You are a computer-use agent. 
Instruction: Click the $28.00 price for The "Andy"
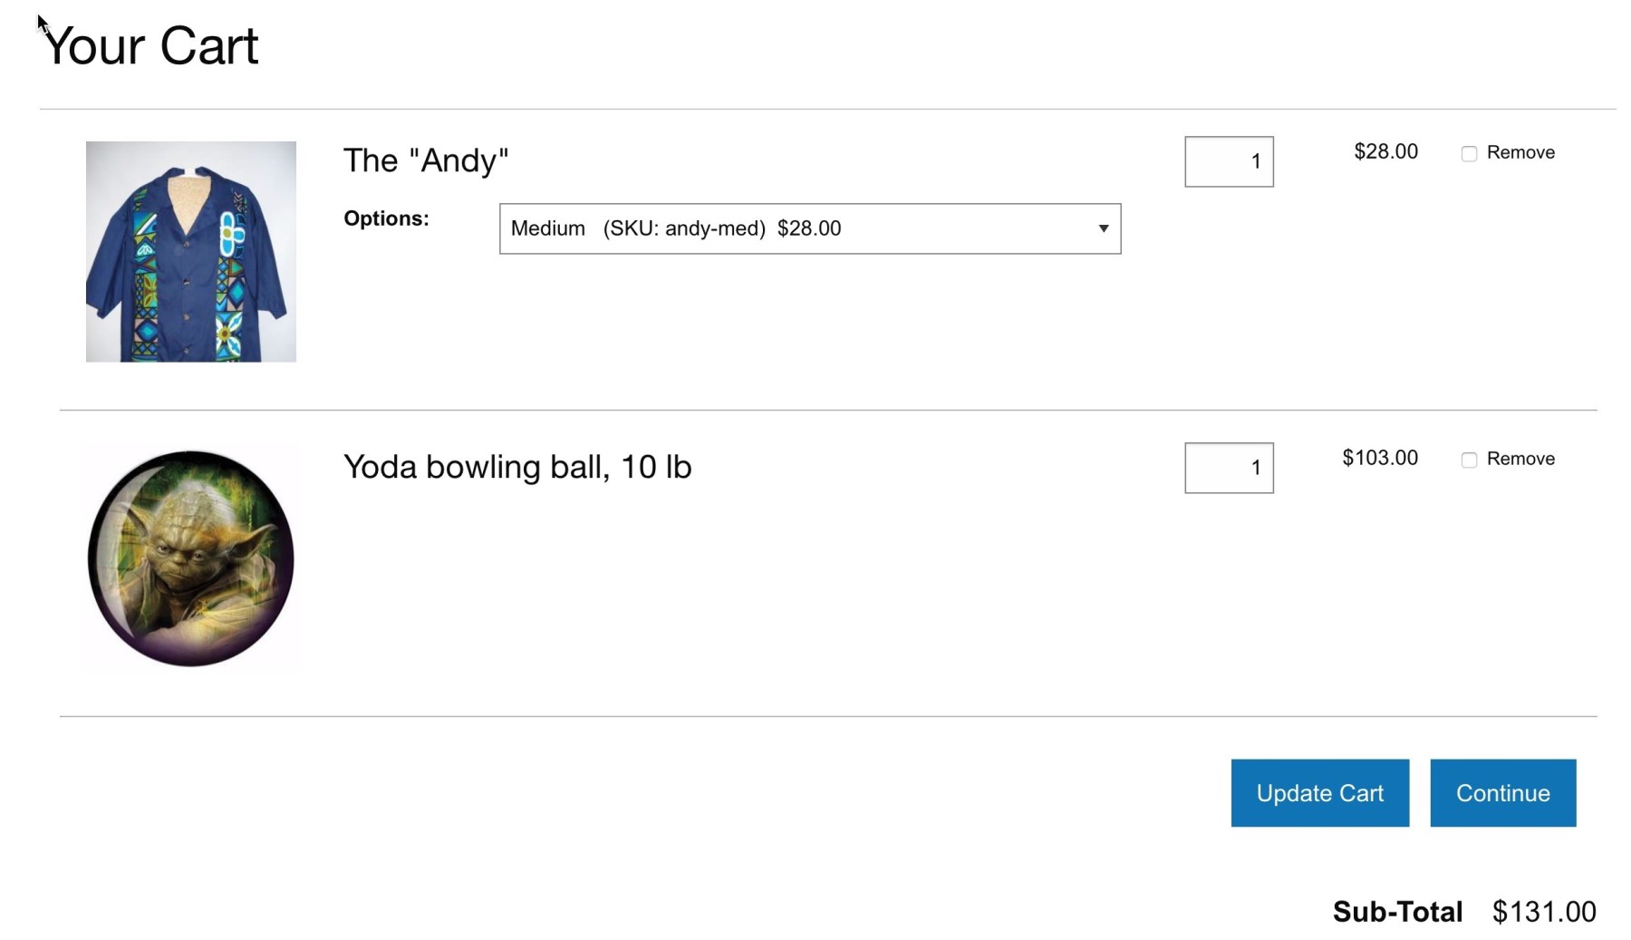click(1385, 151)
